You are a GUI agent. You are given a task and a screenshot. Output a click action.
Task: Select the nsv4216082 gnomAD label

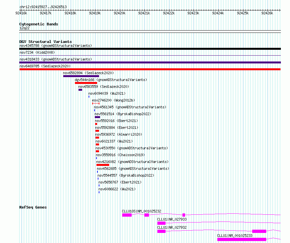pos(132,162)
